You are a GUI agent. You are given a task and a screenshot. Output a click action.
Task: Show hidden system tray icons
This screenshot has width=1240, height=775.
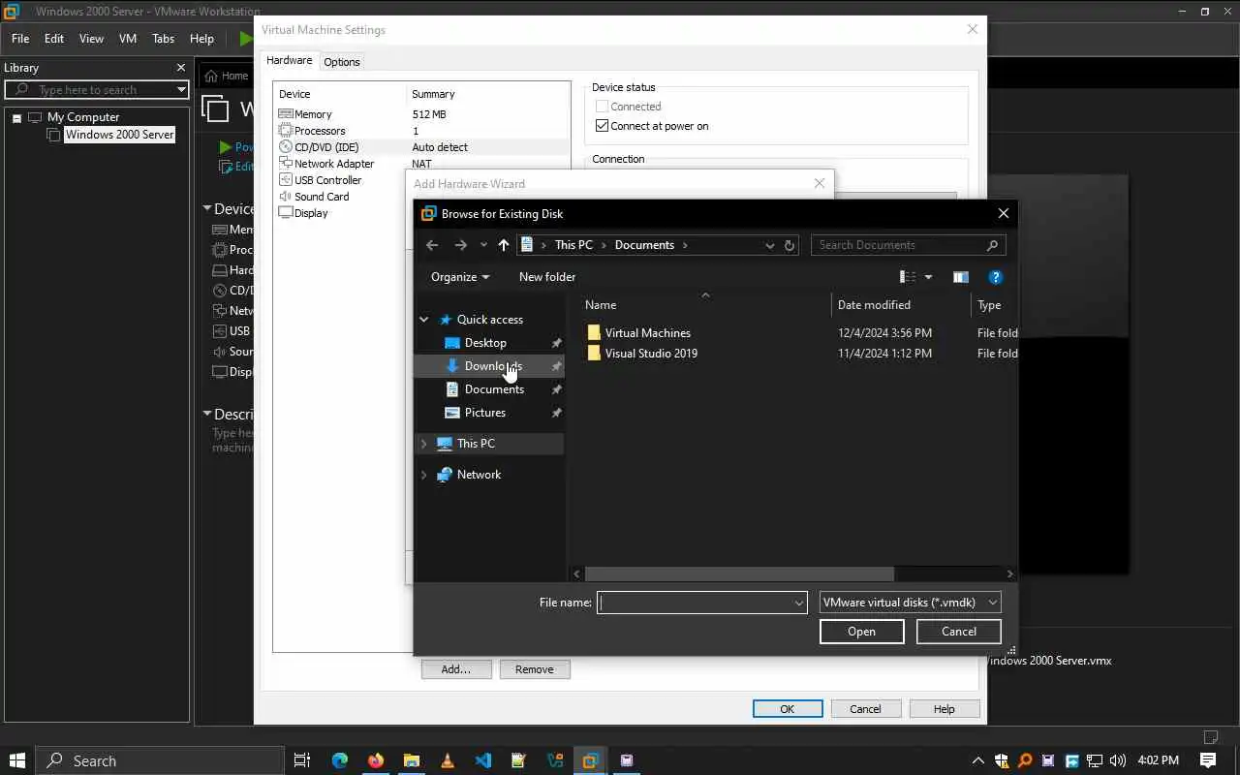977,760
